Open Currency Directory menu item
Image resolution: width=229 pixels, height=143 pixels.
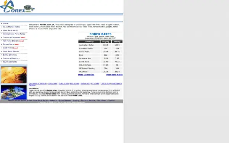11,58
